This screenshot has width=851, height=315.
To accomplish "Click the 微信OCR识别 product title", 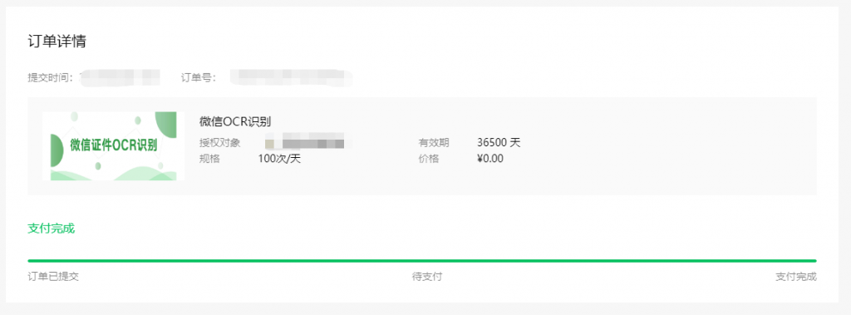I will pyautogui.click(x=235, y=121).
